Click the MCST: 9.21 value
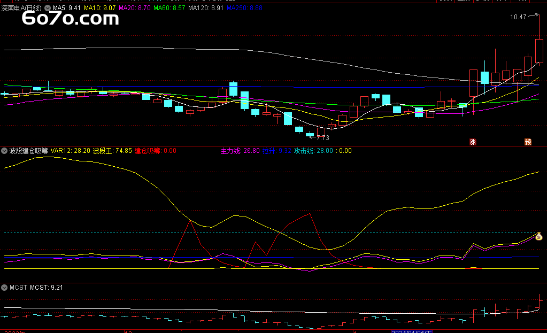Screen dimensions: 547x333 47,288
